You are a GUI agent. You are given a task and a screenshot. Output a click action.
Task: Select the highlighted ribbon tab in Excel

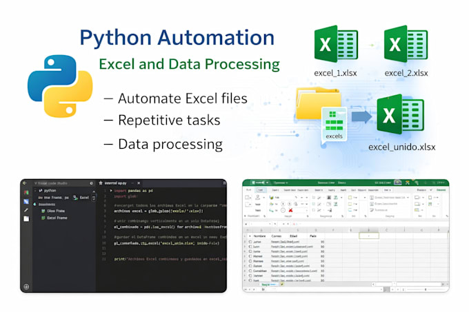tap(261, 190)
